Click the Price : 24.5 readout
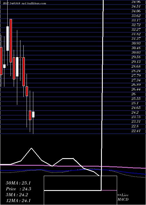This screenshot has height=205, width=146. pyautogui.click(x=18, y=189)
